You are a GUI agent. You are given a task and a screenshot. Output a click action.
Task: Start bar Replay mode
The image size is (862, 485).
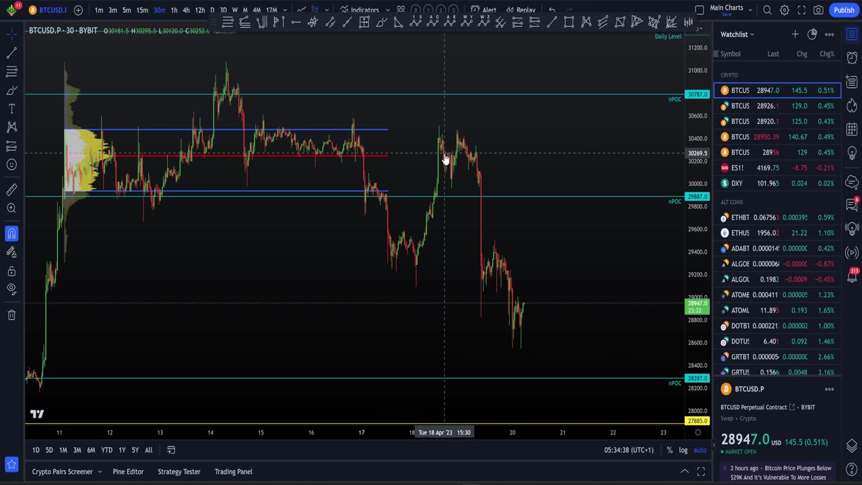(x=521, y=10)
